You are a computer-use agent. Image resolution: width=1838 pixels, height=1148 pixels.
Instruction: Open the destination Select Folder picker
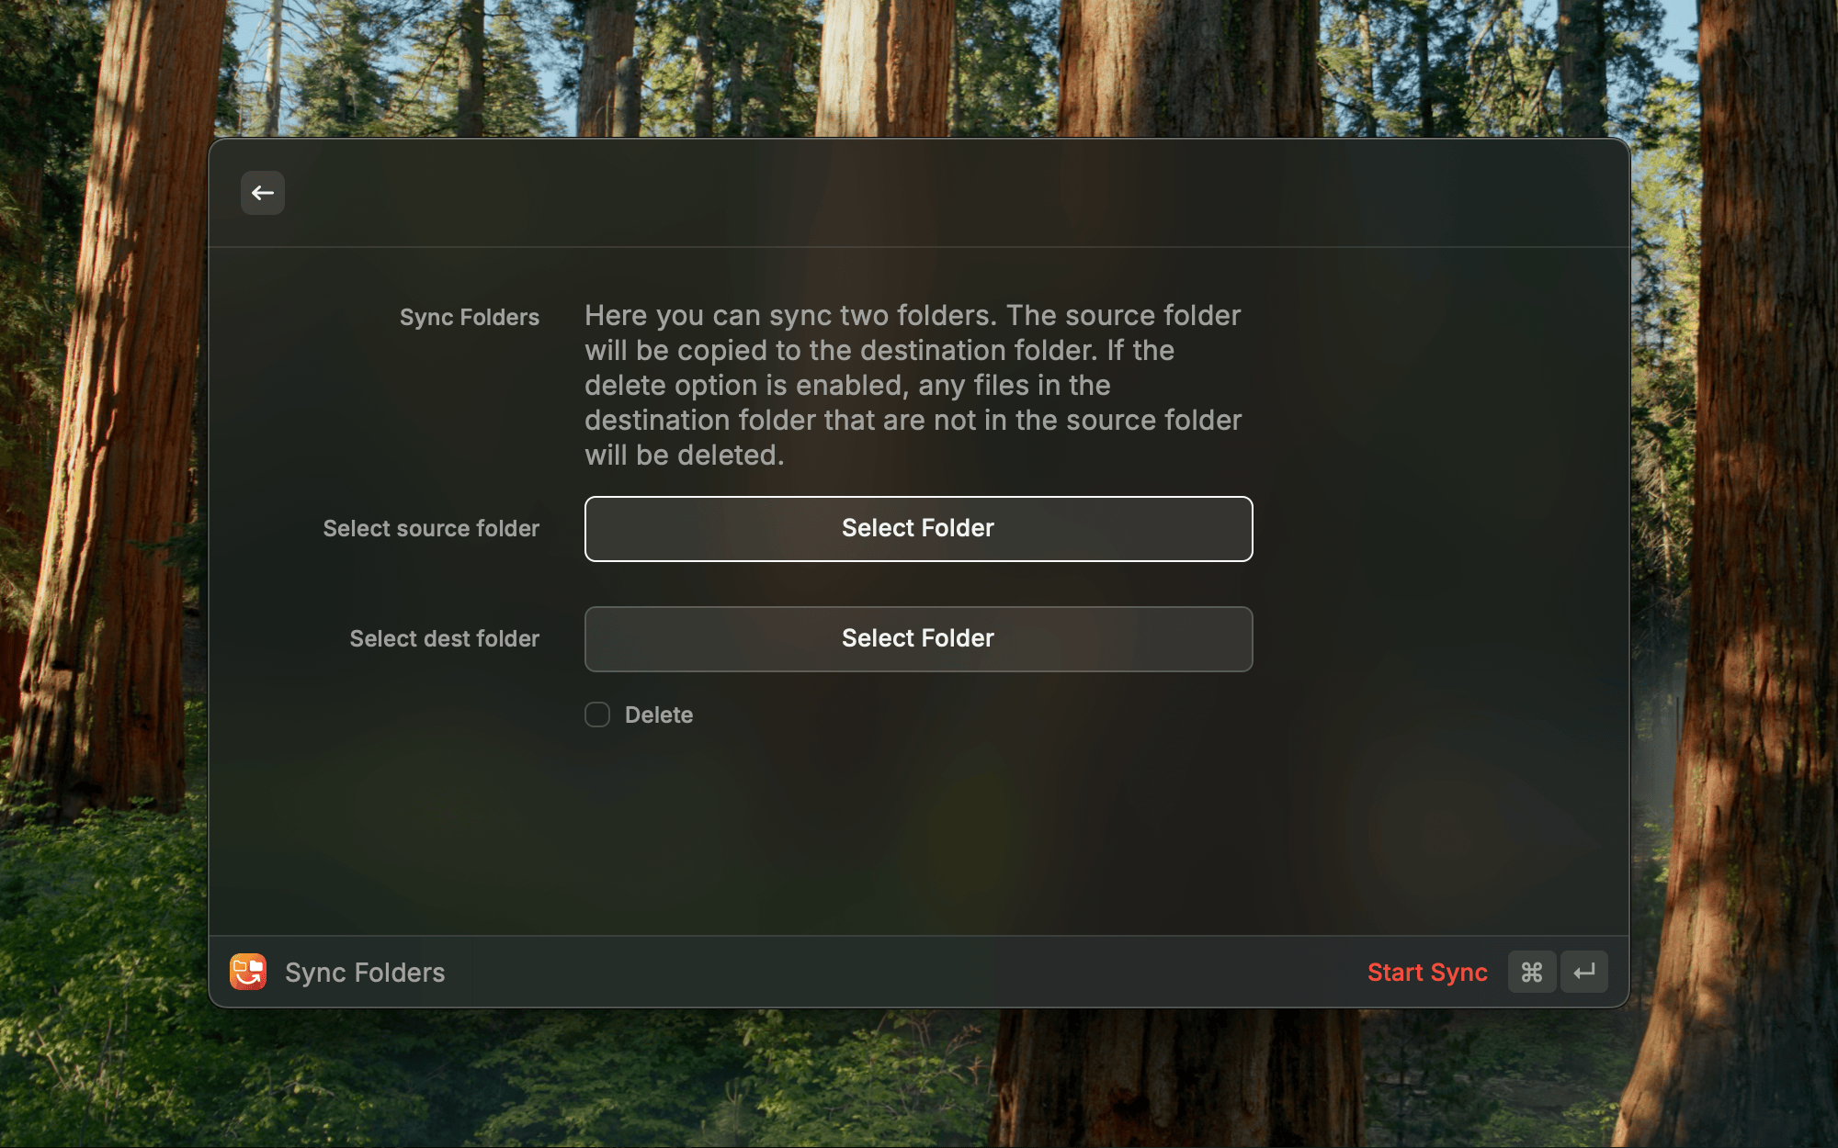(919, 639)
